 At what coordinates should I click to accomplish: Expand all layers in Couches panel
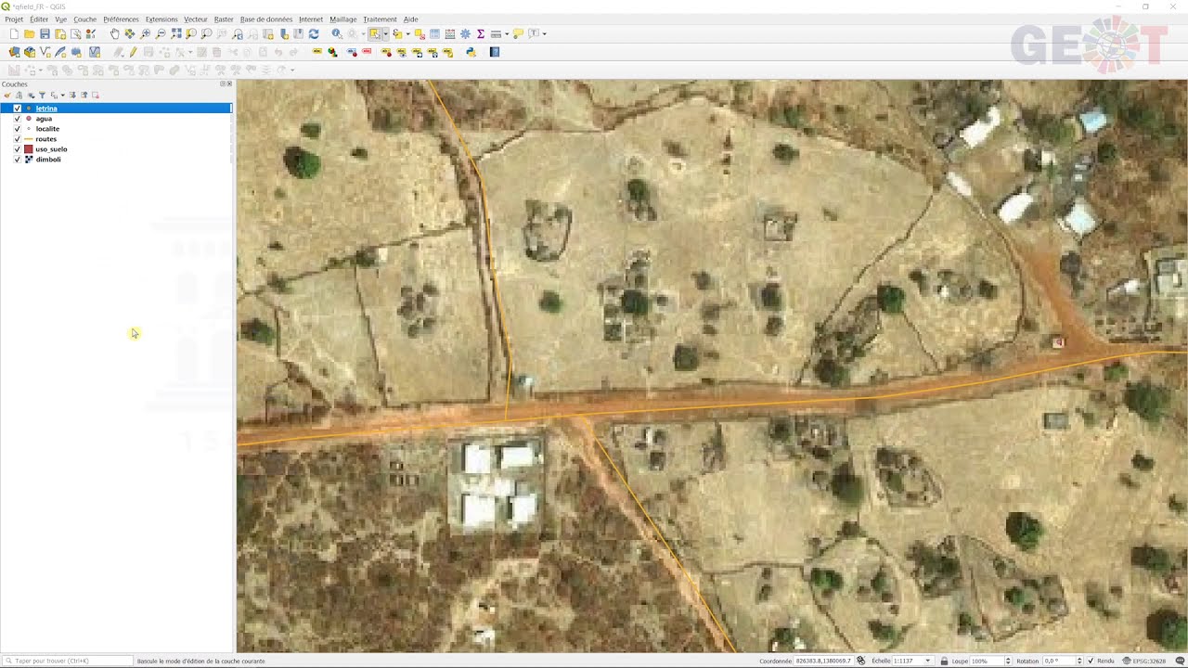(x=72, y=96)
